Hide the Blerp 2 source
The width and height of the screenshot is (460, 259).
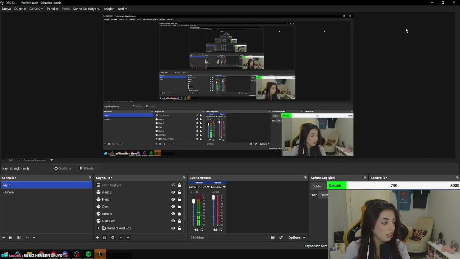click(x=173, y=192)
